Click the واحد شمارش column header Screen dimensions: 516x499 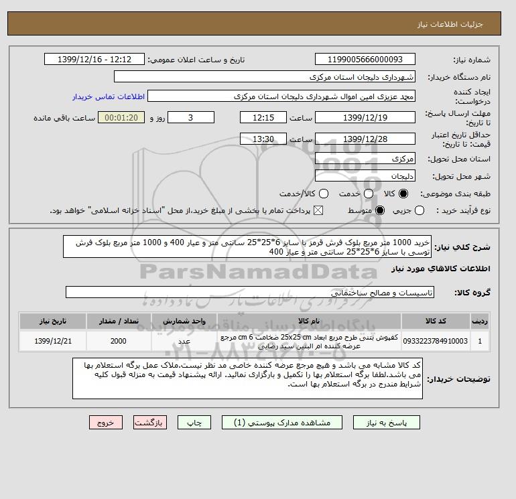[x=184, y=321]
